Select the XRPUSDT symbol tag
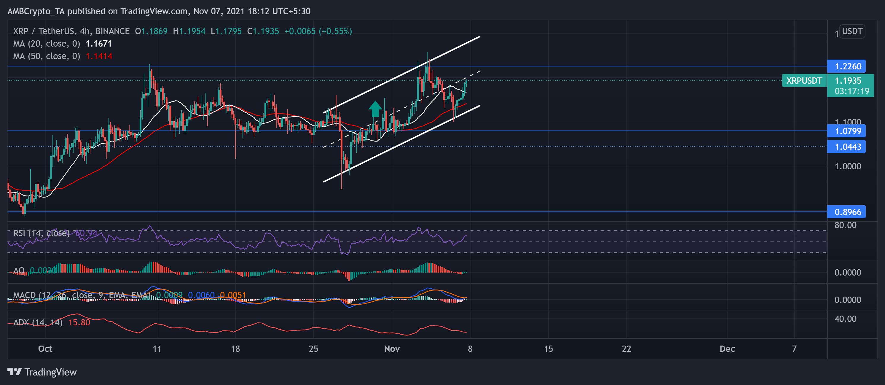Screen dimensions: 885x385 click(804, 80)
